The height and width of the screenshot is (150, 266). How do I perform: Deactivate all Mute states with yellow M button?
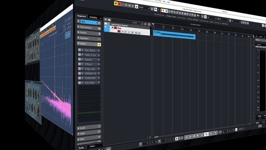click(x=116, y=3)
